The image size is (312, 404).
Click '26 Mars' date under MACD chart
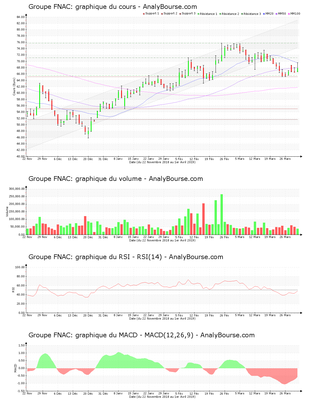[x=285, y=393]
